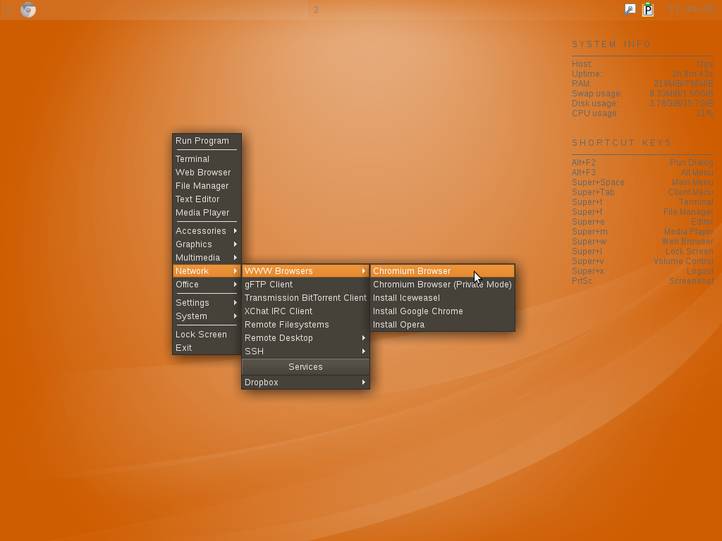The height and width of the screenshot is (541, 722).
Task: Expand the Office submenu
Action: pos(207,284)
